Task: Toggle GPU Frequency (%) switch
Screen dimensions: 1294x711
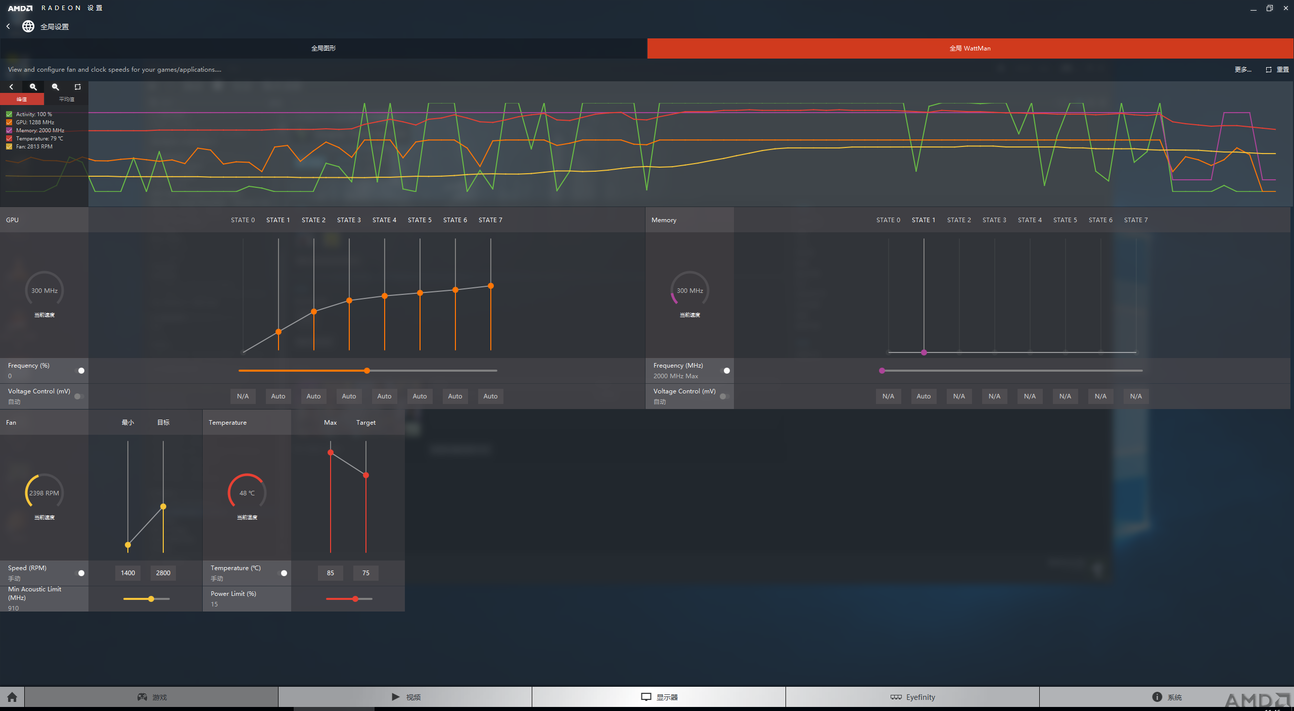Action: coord(79,371)
